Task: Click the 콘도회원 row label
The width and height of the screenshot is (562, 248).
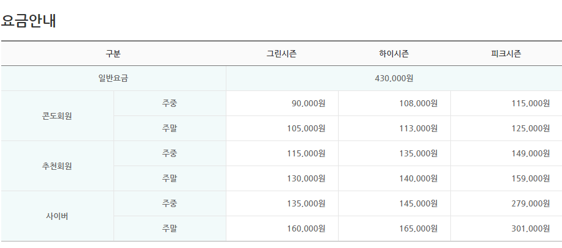Action: pos(57,116)
